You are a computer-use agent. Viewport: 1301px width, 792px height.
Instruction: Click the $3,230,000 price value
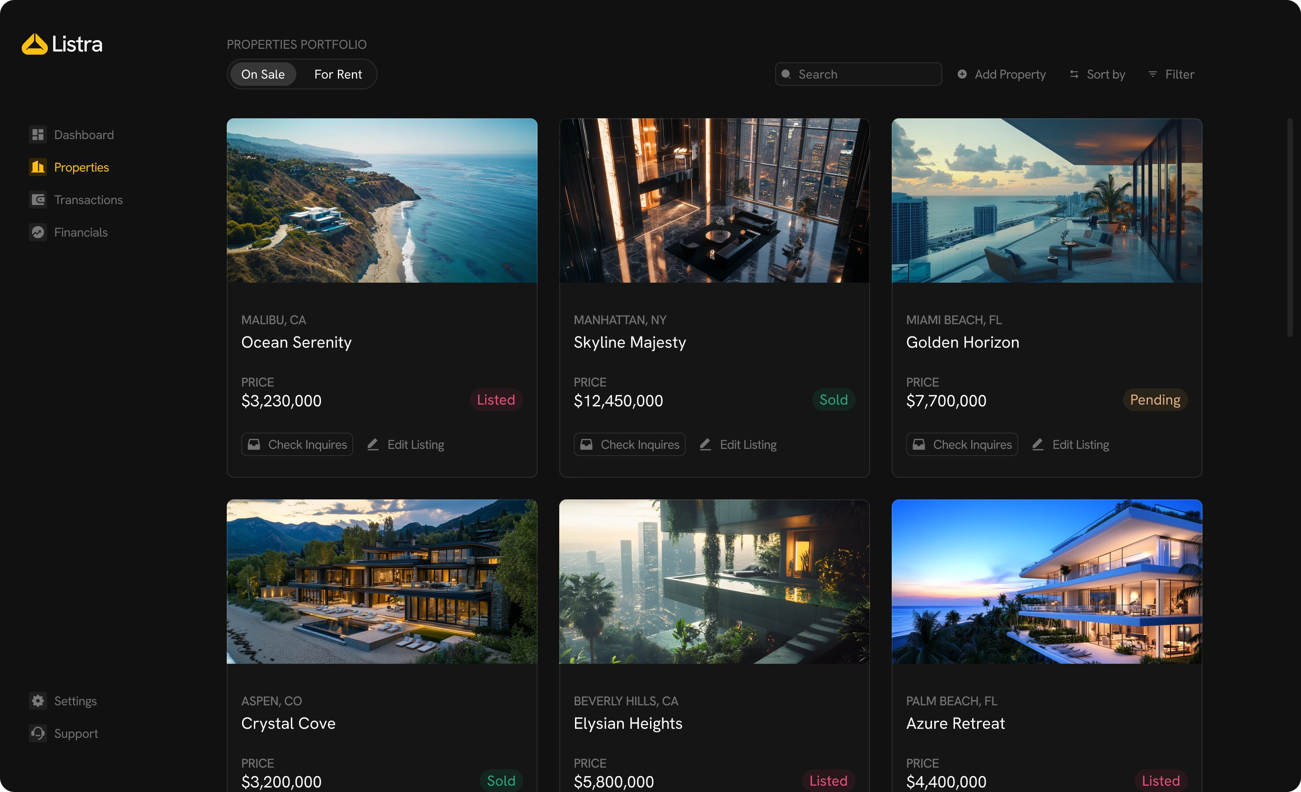[281, 401]
